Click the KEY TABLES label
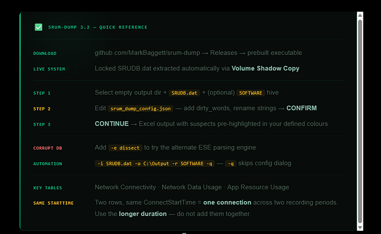381x234 pixels. pyautogui.click(x=48, y=188)
